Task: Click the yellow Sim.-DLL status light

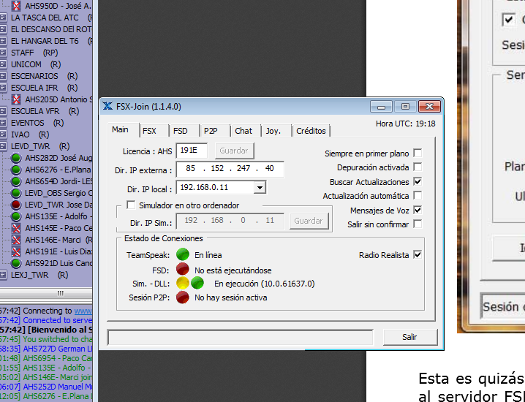Action: (x=183, y=283)
